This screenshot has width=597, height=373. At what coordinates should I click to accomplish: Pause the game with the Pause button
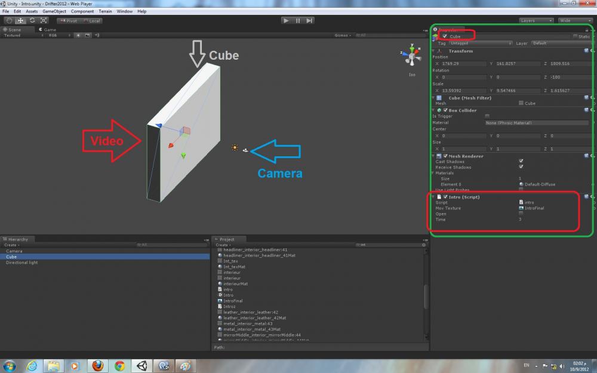298,20
